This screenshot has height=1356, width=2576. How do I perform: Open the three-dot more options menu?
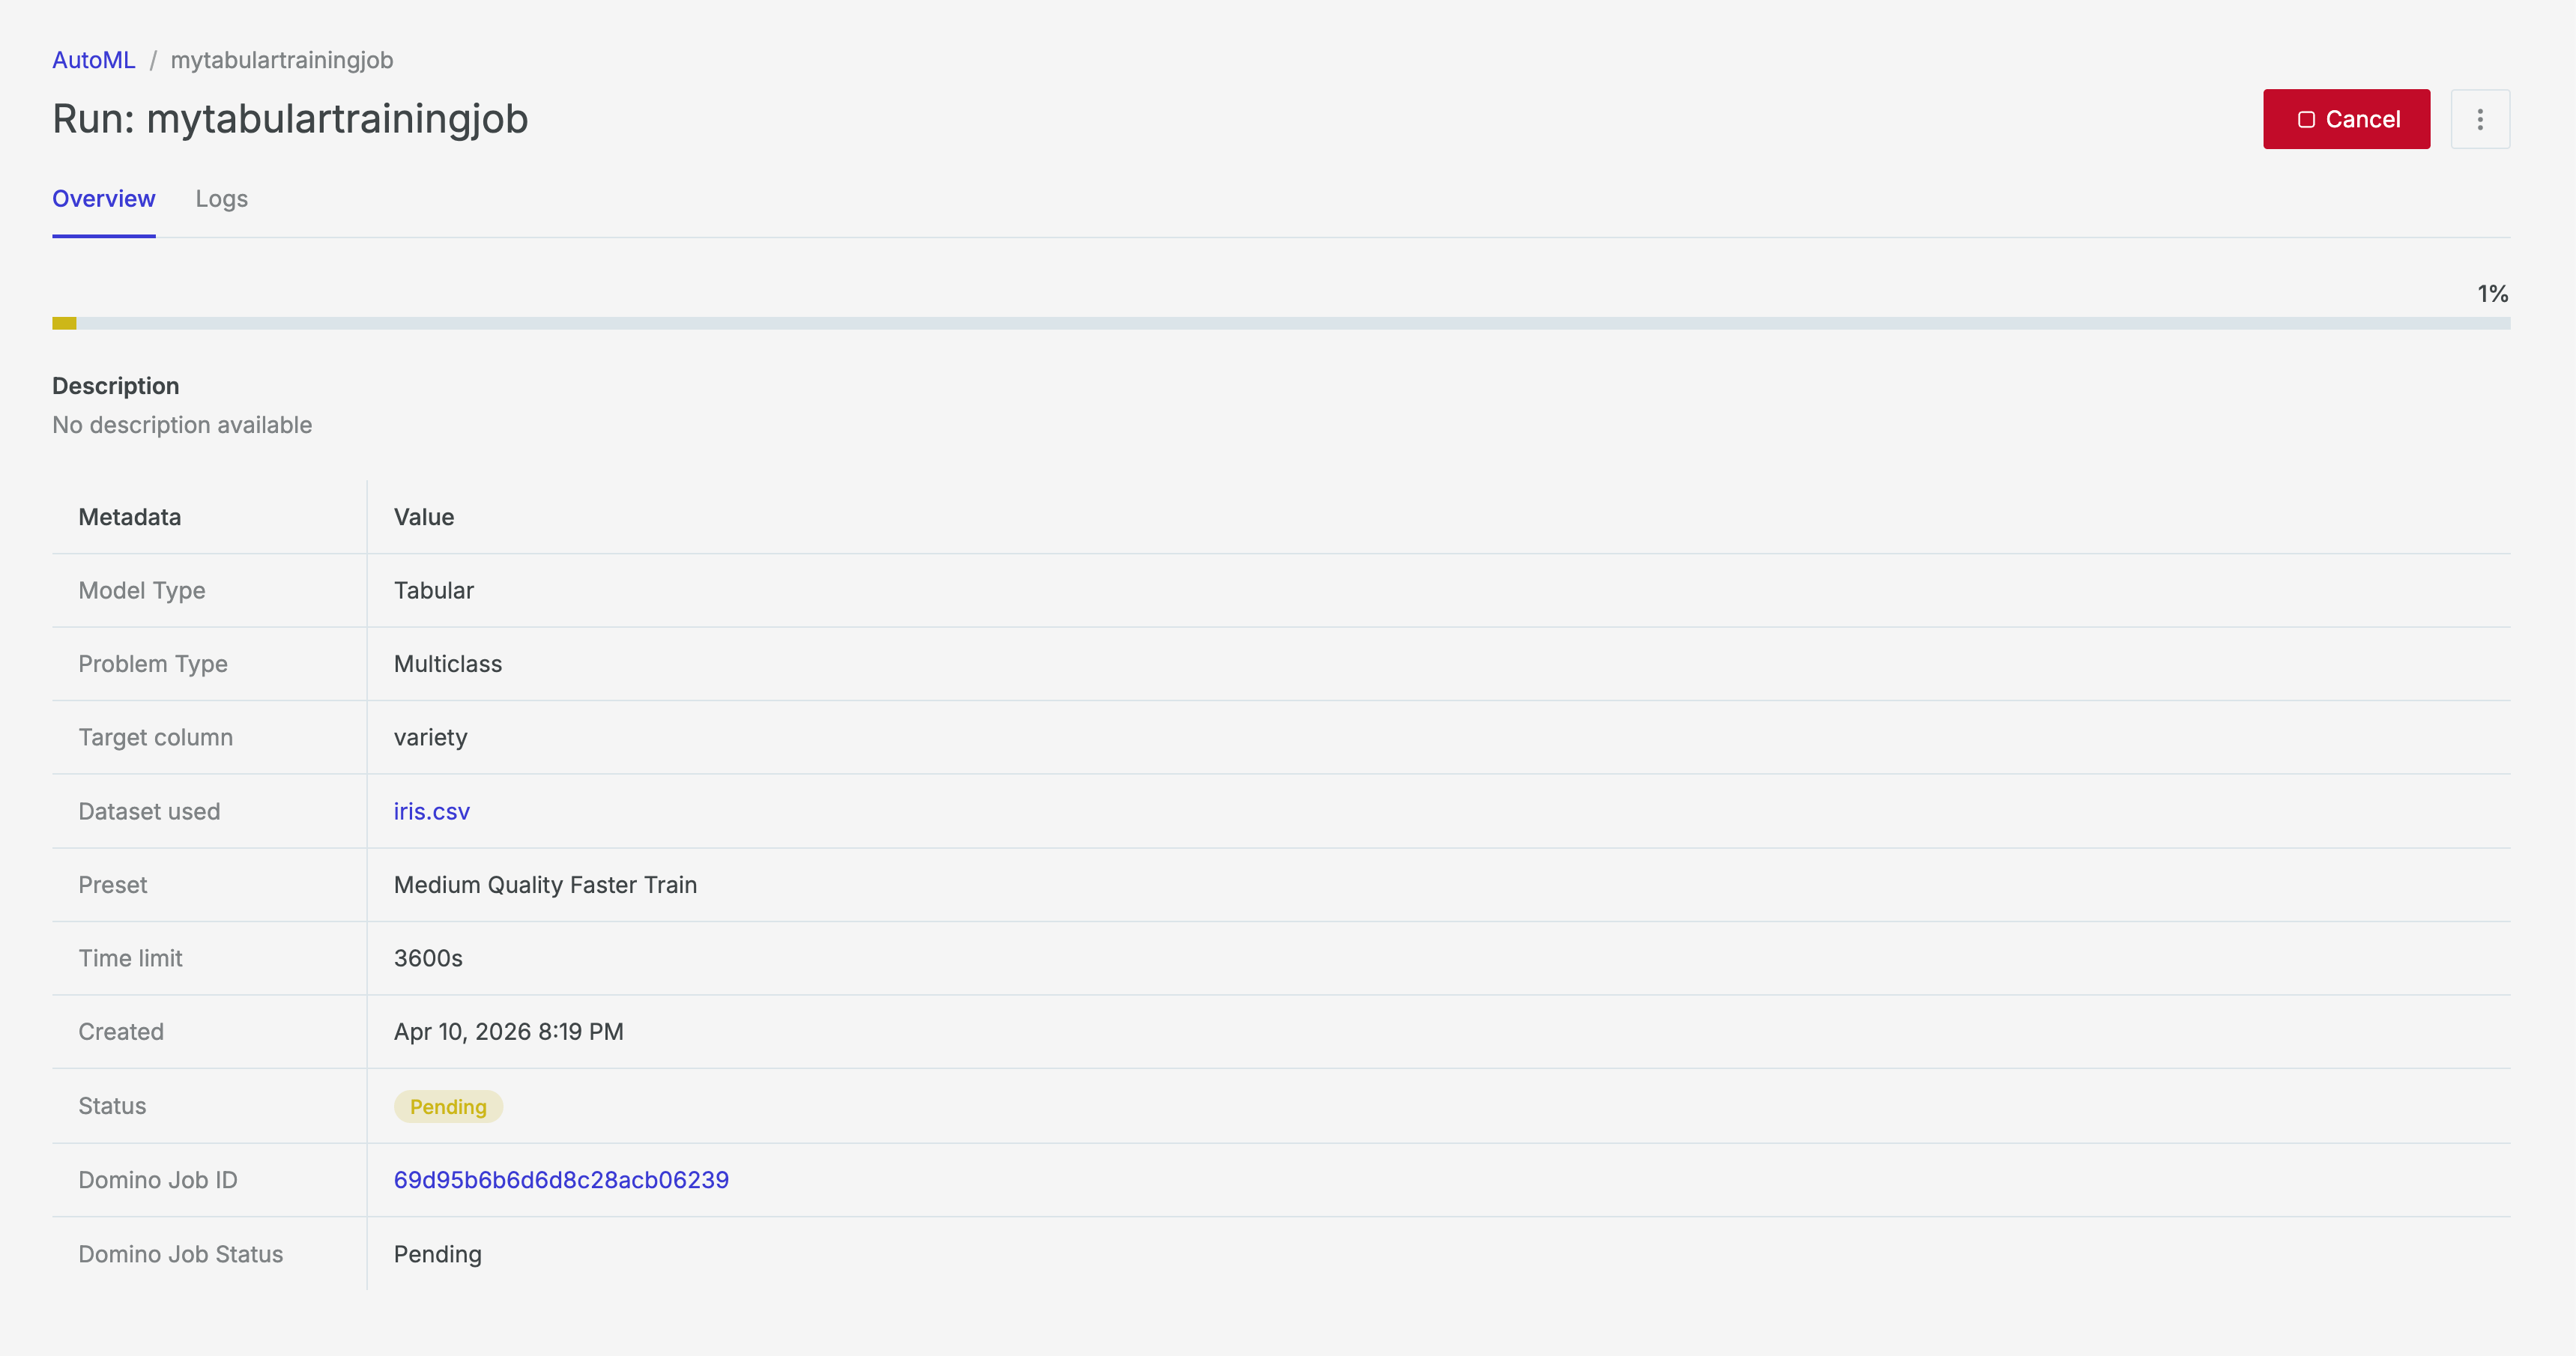2480,119
